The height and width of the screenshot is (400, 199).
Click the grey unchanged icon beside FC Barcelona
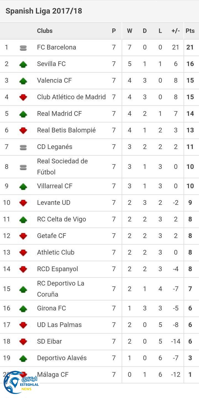(23, 48)
